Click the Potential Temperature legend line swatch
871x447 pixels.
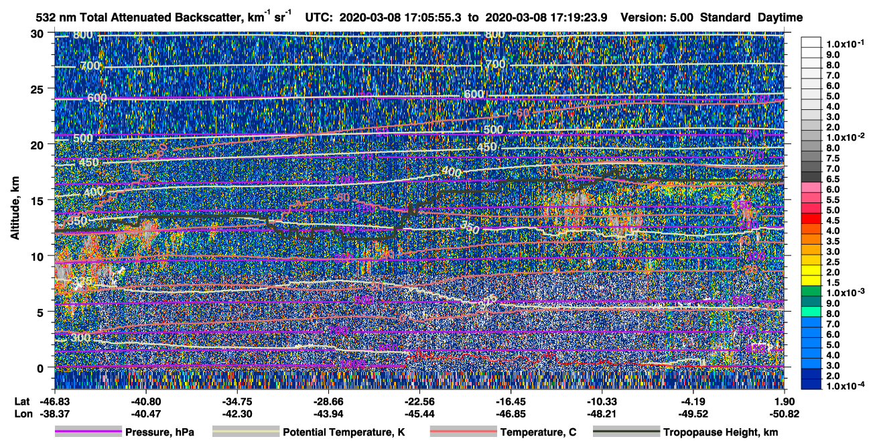coord(245,432)
